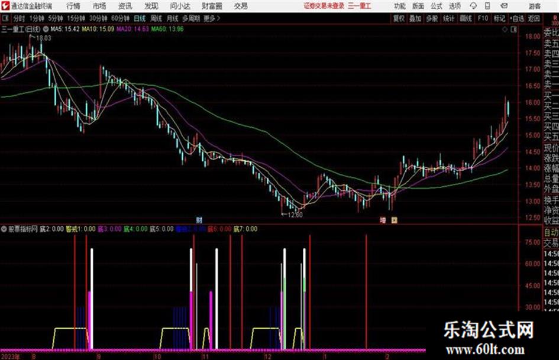This screenshot has height=360, width=559.
Task: Click the 叠加 toolbar button
Action: tap(415, 18)
